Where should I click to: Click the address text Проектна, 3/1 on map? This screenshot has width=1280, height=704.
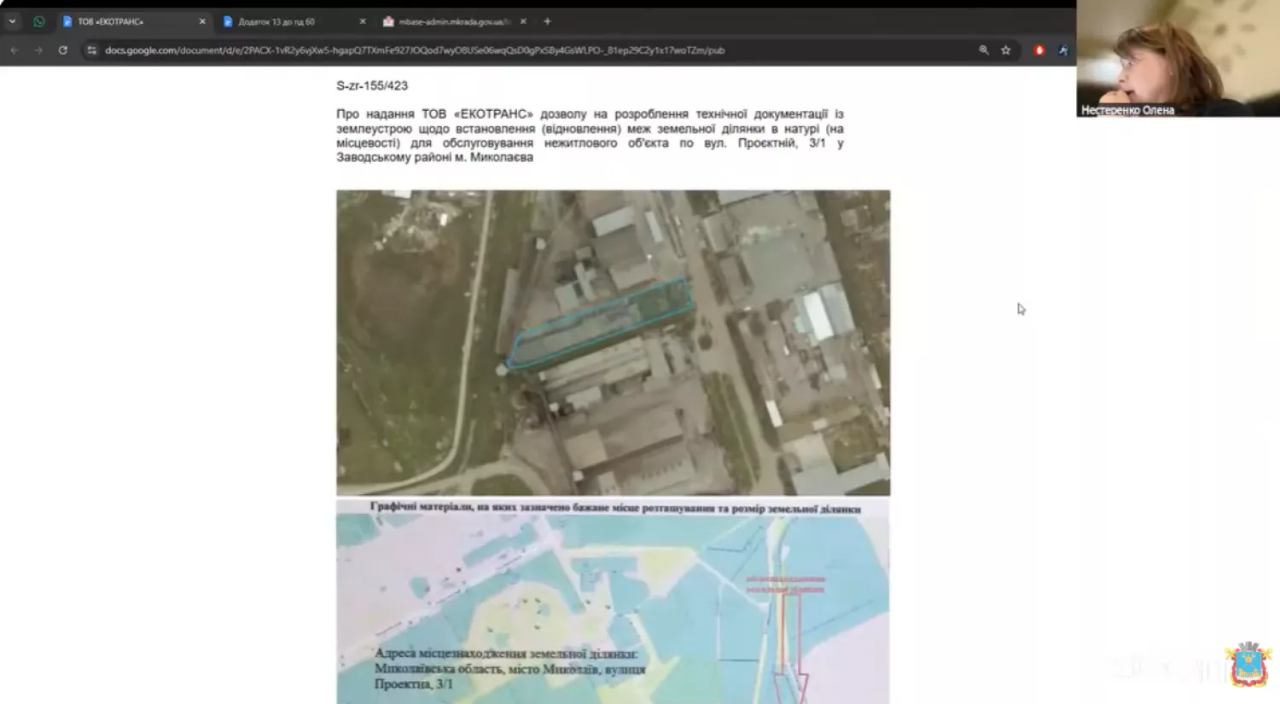tap(414, 684)
